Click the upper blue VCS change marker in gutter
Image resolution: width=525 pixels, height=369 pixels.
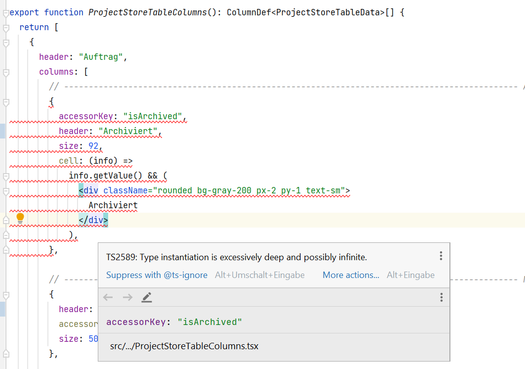click(x=2, y=131)
